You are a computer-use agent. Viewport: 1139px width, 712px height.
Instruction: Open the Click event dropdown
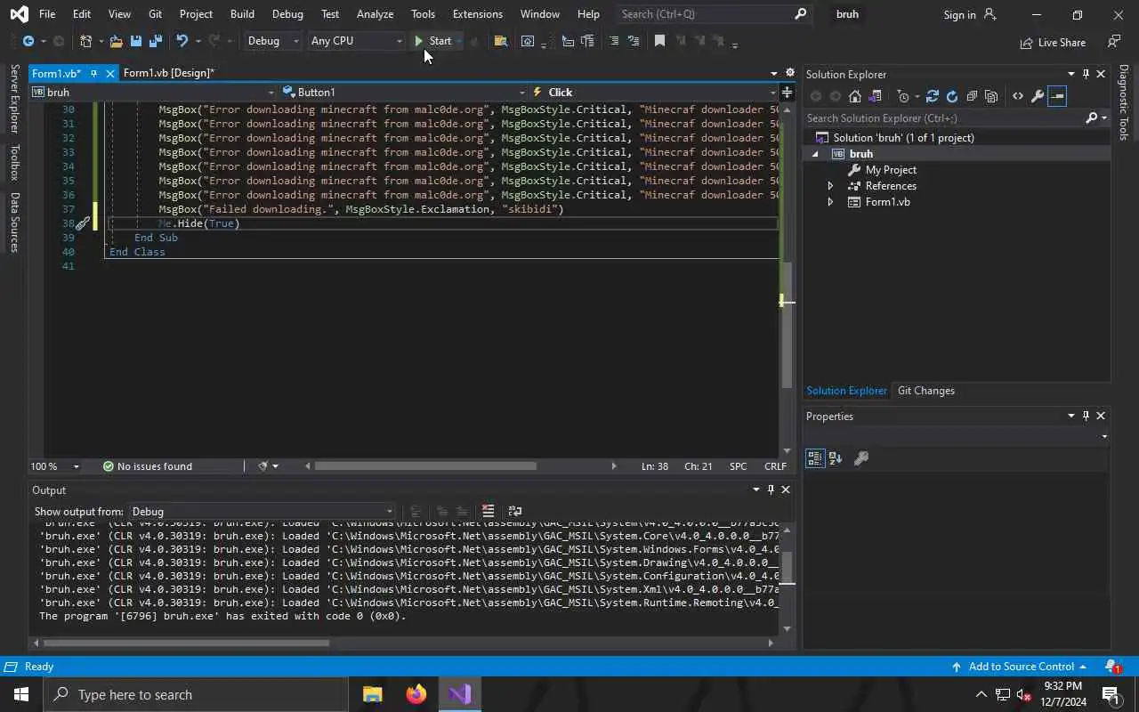click(654, 92)
